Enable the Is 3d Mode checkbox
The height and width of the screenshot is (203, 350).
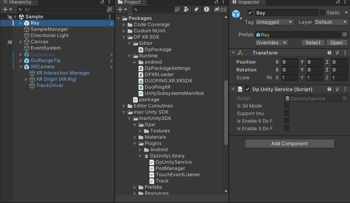(287, 106)
